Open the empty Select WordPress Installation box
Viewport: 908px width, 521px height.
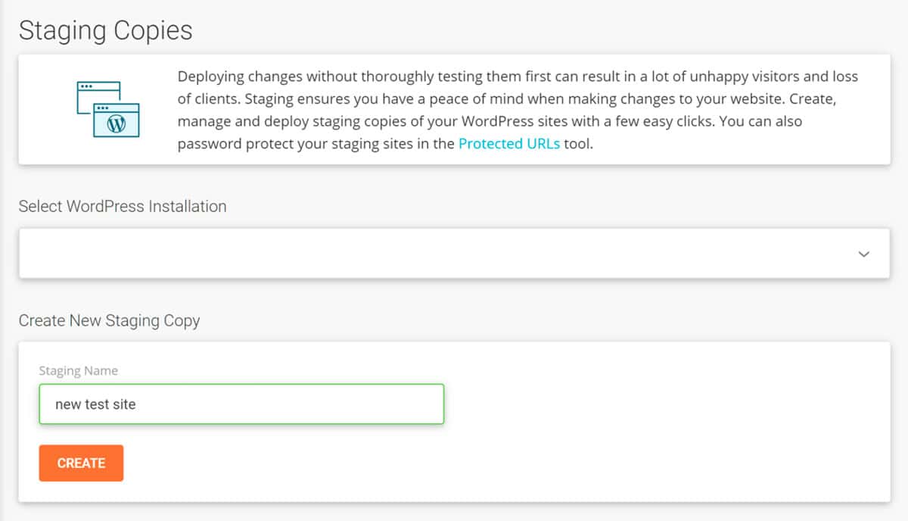click(454, 254)
